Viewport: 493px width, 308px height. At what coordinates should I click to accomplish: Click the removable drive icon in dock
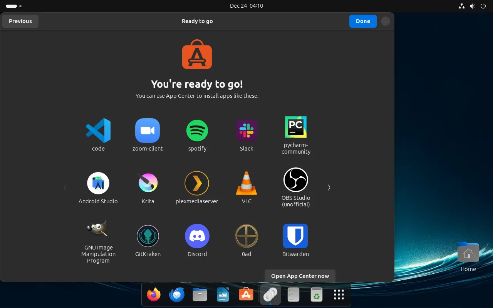tap(293, 295)
